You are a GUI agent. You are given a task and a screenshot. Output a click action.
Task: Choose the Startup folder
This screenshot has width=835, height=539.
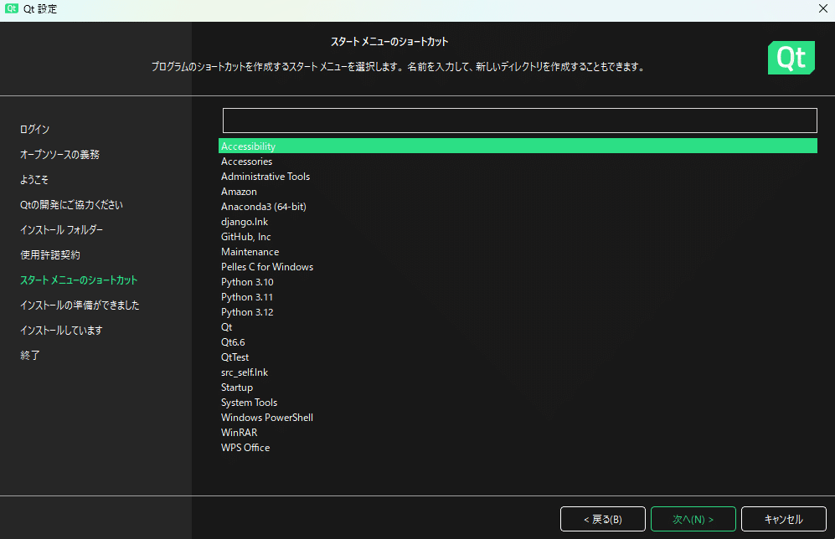pos(518,388)
